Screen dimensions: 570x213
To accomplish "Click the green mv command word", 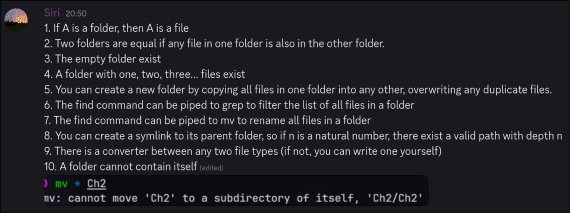I will (61, 184).
